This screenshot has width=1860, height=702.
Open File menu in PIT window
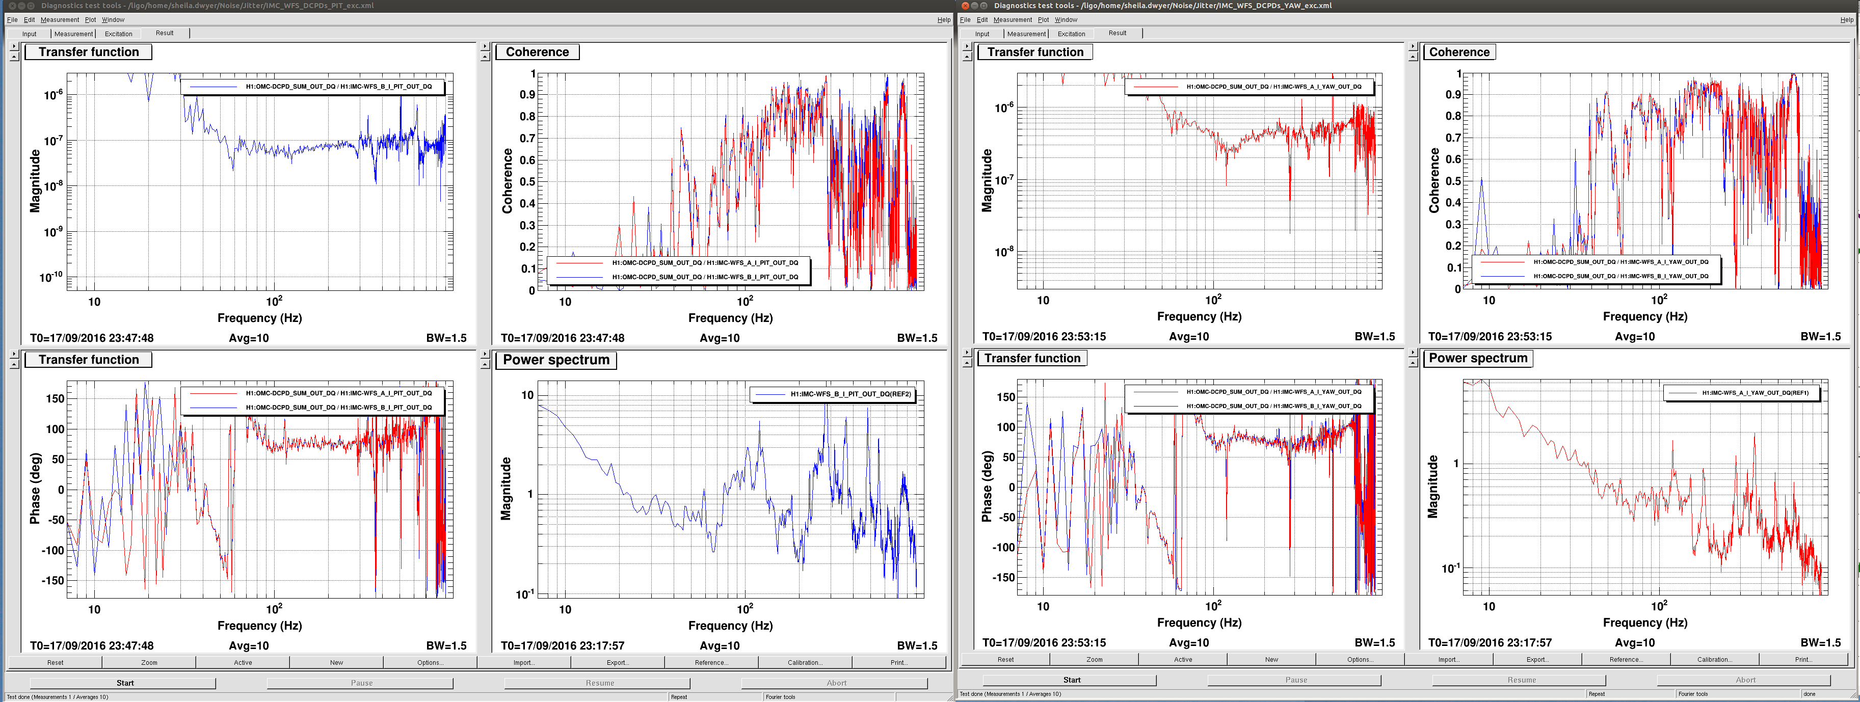pyautogui.click(x=12, y=19)
